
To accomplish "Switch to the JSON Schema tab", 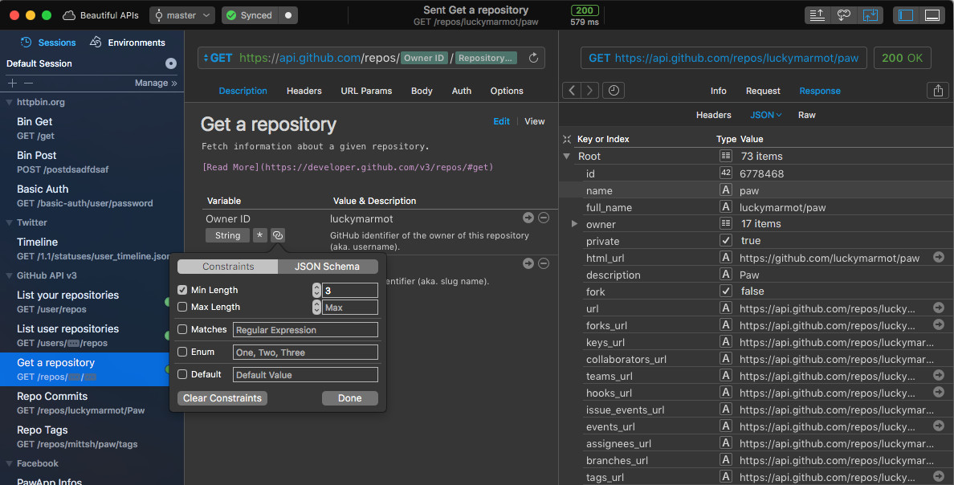I will [x=328, y=267].
